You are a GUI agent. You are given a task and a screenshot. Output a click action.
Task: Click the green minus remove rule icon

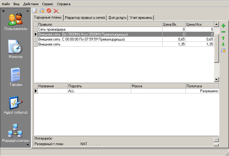click(223, 32)
